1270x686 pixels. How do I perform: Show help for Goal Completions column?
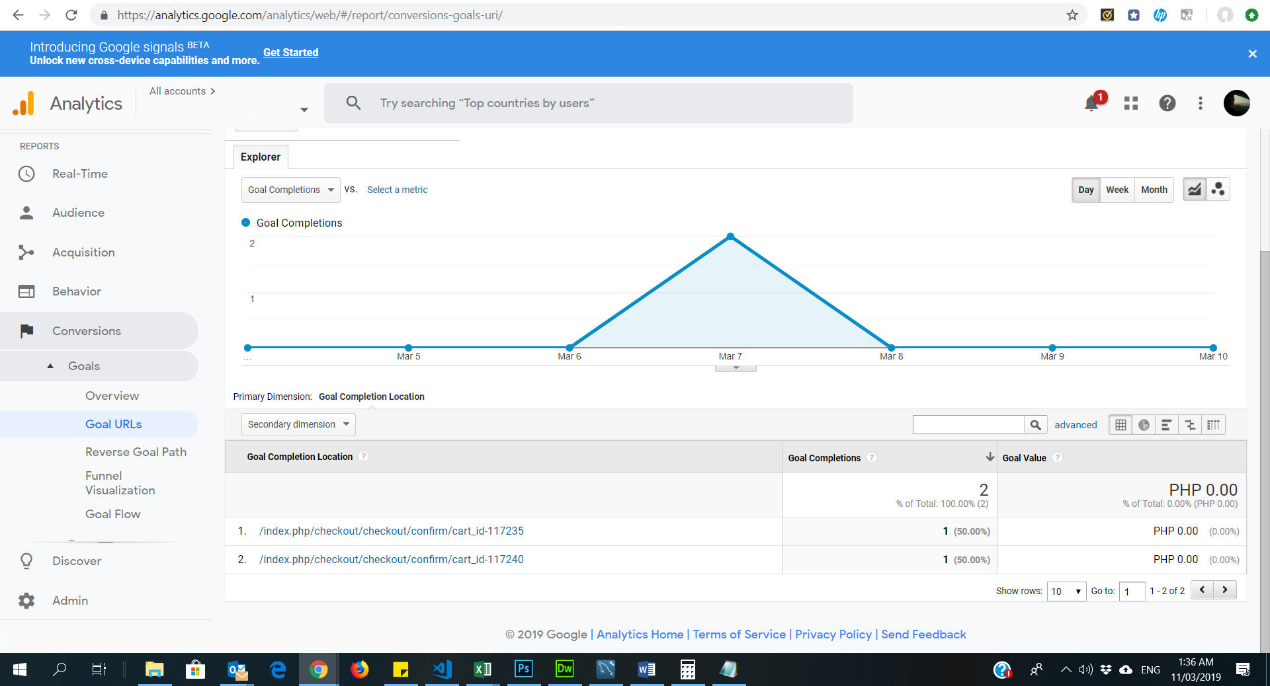pos(871,457)
